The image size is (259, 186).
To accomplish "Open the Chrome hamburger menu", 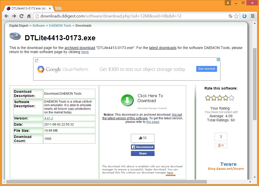I will (253, 16).
